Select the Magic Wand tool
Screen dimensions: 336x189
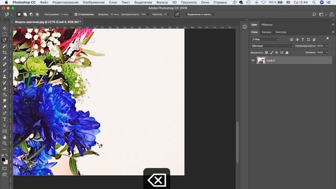point(5,46)
